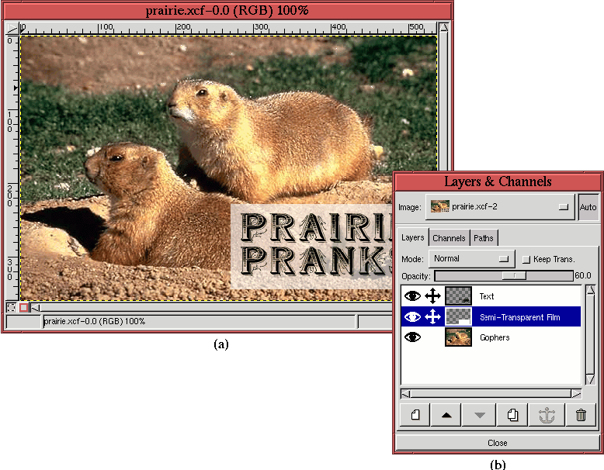
Task: Open the Mode dropdown showing Normal
Action: [472, 259]
